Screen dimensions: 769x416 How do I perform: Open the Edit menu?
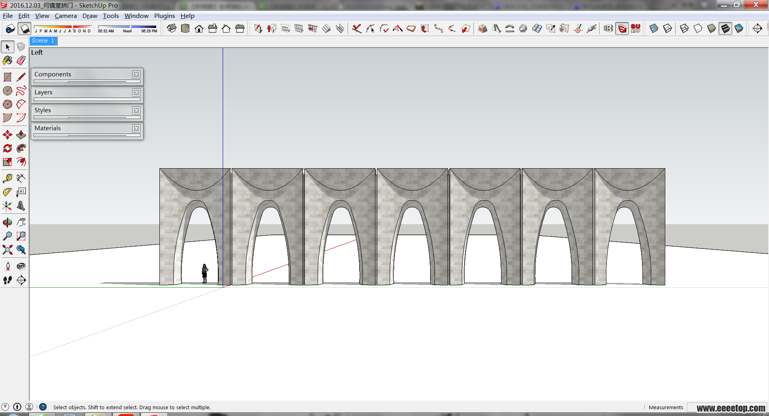[x=24, y=16]
